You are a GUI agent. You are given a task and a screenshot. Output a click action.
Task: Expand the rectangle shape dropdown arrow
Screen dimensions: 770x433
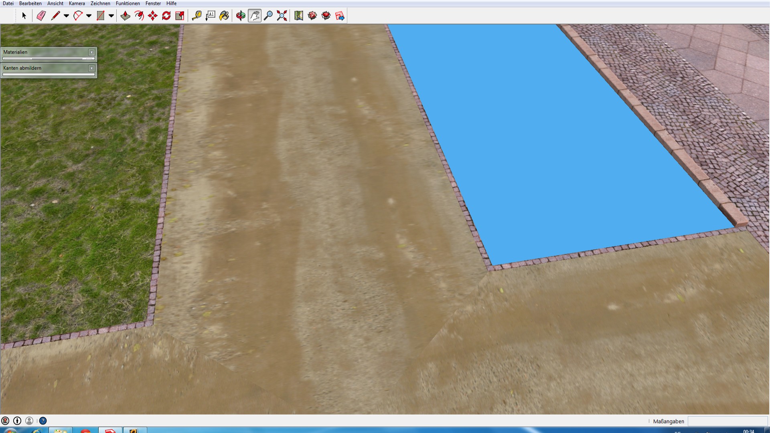111,16
